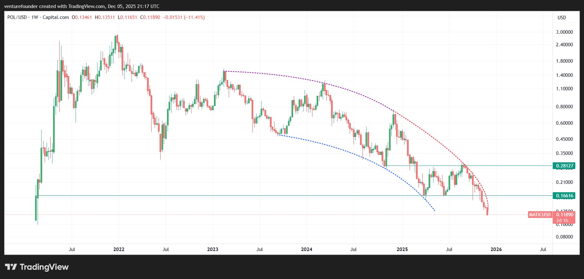
Task: Click the 0.21000 price axis label
Action: [564, 182]
